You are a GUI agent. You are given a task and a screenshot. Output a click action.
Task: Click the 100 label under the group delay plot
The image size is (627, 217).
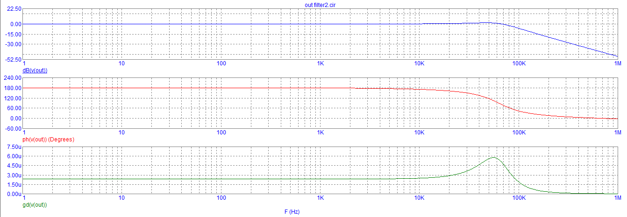[x=221, y=198]
